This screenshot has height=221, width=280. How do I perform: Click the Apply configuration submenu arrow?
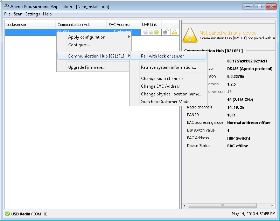(x=129, y=37)
